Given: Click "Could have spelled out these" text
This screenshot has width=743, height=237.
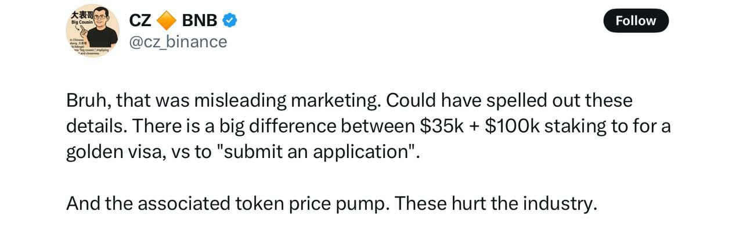Looking at the screenshot, I should point(510,100).
